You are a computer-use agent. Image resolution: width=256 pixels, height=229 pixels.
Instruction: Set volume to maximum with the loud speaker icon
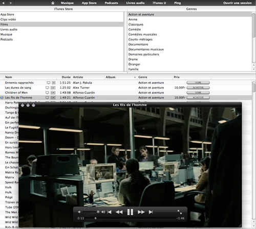[103, 212]
